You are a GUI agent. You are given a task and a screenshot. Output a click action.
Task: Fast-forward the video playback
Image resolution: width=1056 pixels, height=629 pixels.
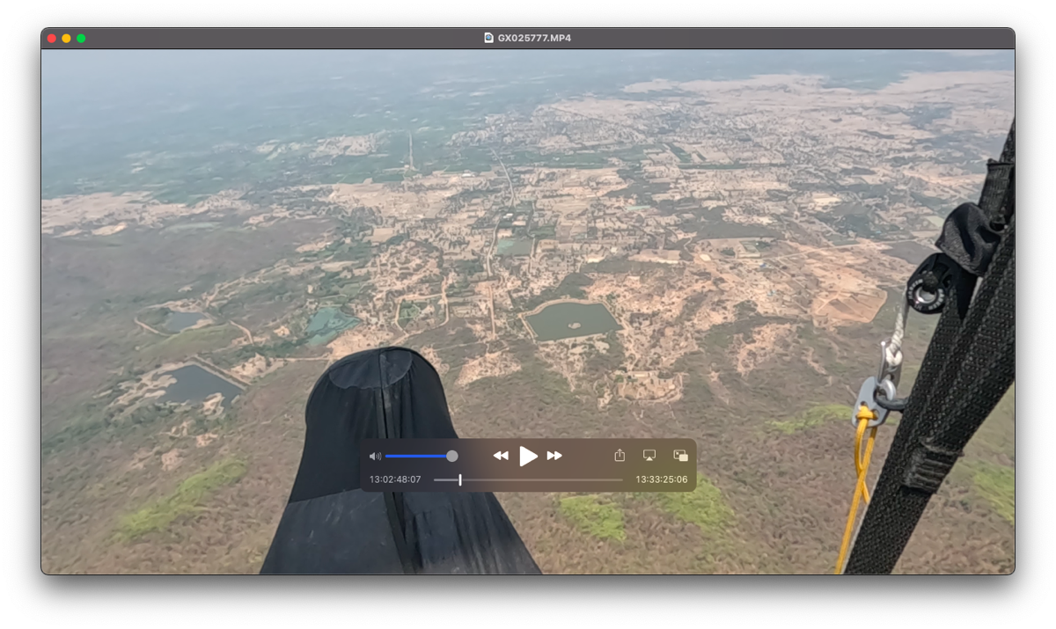click(554, 456)
